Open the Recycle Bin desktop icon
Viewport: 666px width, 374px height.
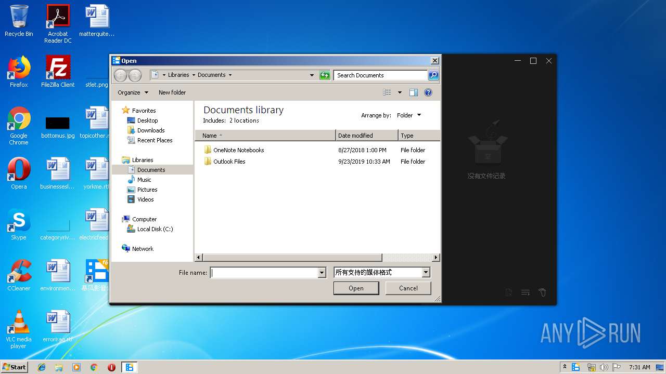(x=19, y=21)
